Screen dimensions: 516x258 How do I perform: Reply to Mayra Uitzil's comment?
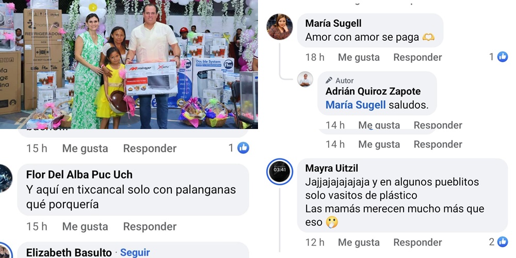point(417,242)
